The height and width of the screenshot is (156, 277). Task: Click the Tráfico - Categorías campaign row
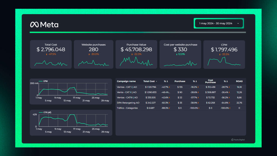127,108
